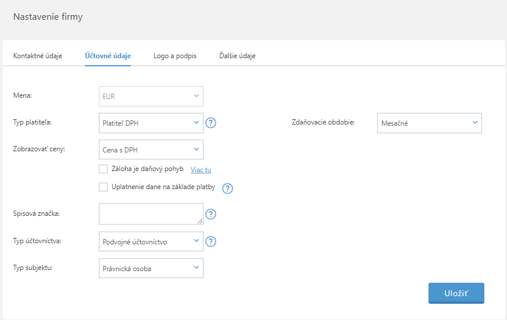
Task: Click help icon next to Typ platiteľa
Action: coord(211,123)
